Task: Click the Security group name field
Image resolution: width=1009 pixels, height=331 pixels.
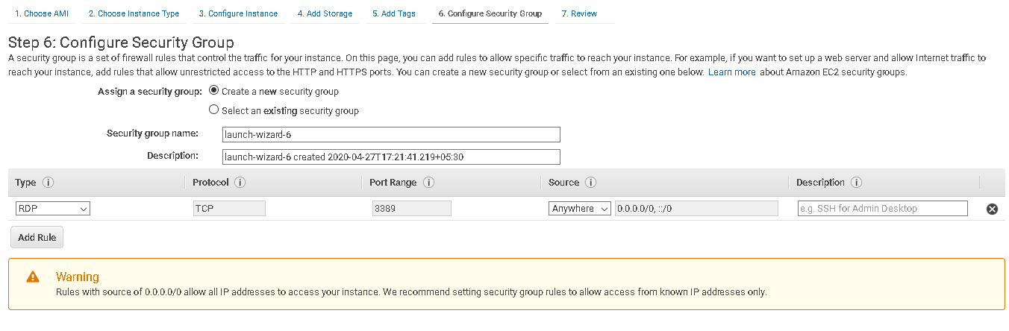Action: coord(391,134)
